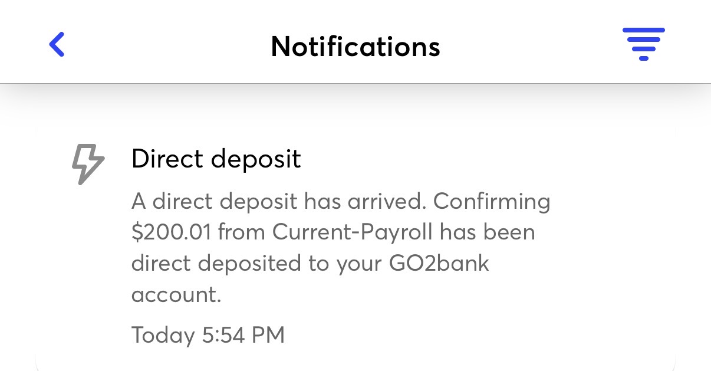The height and width of the screenshot is (371, 711).
Task: Open the "Direct deposit" notification title
Action: (216, 159)
